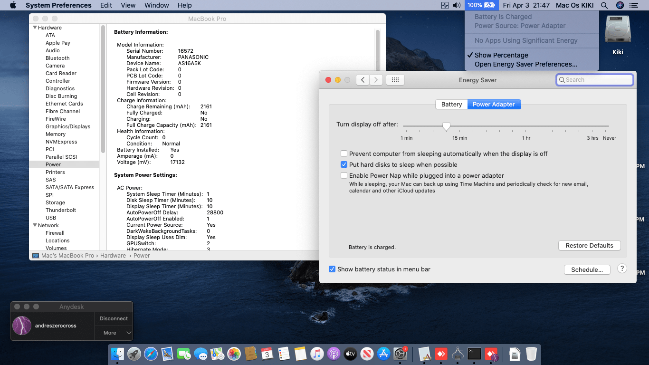Open the Energy Saver search field magnifier

(x=562, y=79)
